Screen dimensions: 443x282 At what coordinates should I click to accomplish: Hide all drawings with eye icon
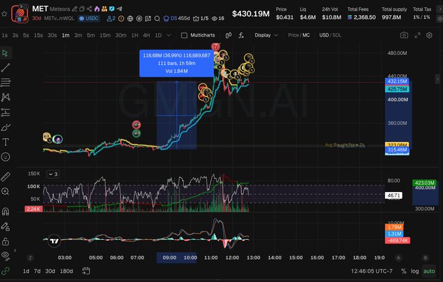pos(5,255)
